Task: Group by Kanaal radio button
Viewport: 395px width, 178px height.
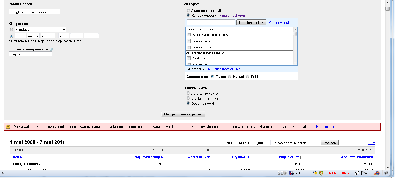Action: 230,77
